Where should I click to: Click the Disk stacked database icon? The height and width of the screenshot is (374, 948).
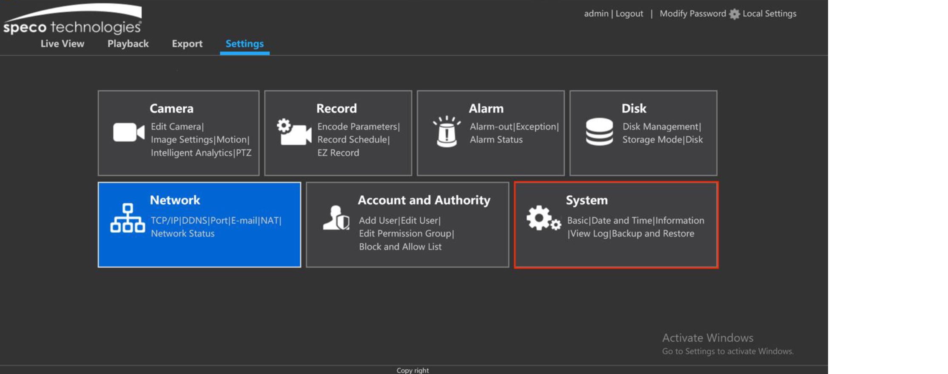click(599, 132)
